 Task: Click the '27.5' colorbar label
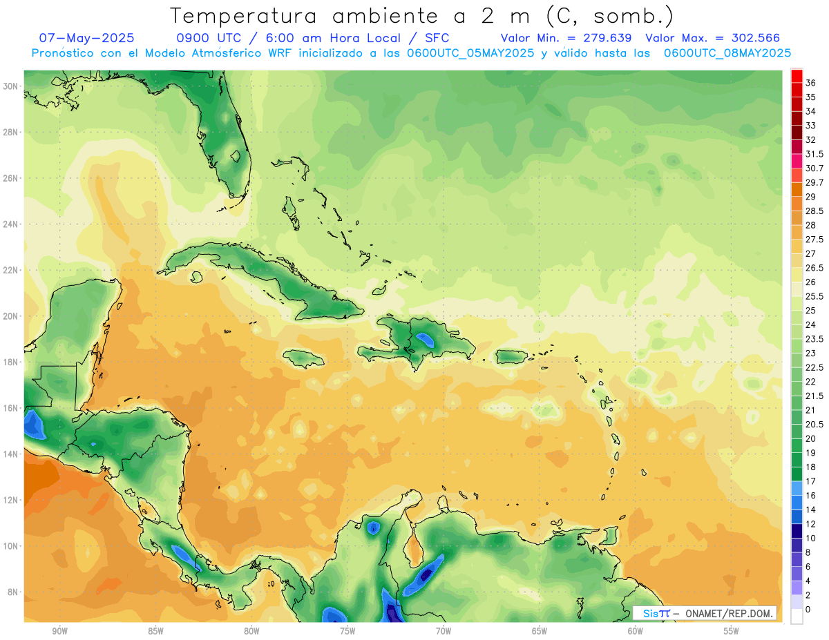(814, 240)
